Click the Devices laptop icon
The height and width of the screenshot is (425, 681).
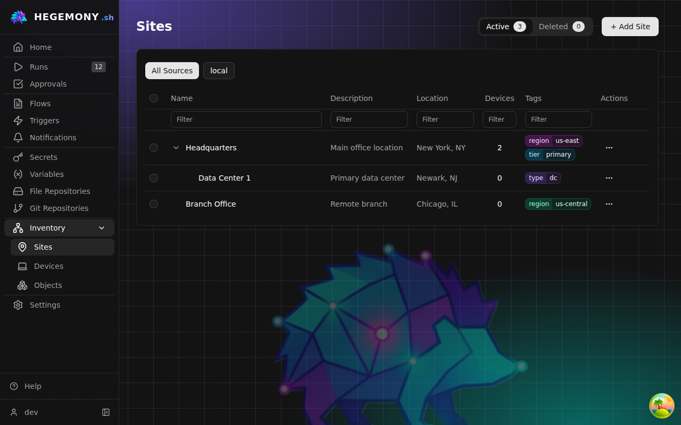tap(22, 266)
